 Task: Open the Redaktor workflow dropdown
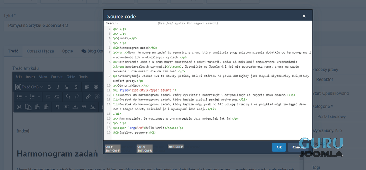[339, 80]
